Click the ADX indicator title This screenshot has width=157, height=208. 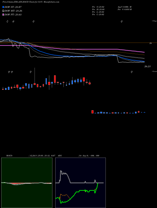(60, 156)
